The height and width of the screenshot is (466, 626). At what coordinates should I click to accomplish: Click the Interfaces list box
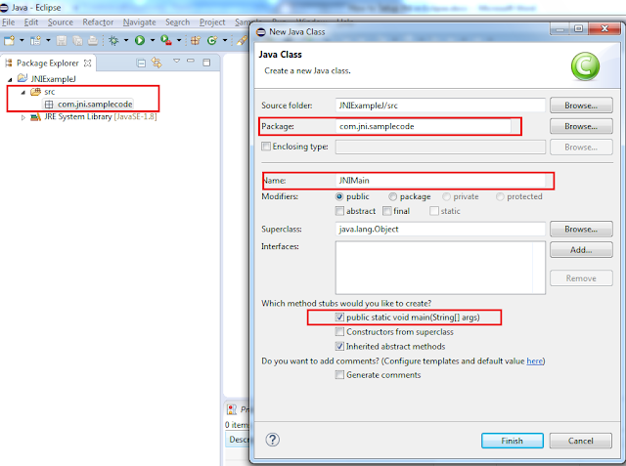[440, 268]
